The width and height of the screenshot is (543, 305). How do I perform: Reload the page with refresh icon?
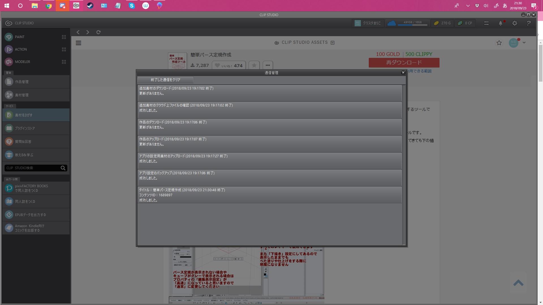(98, 32)
